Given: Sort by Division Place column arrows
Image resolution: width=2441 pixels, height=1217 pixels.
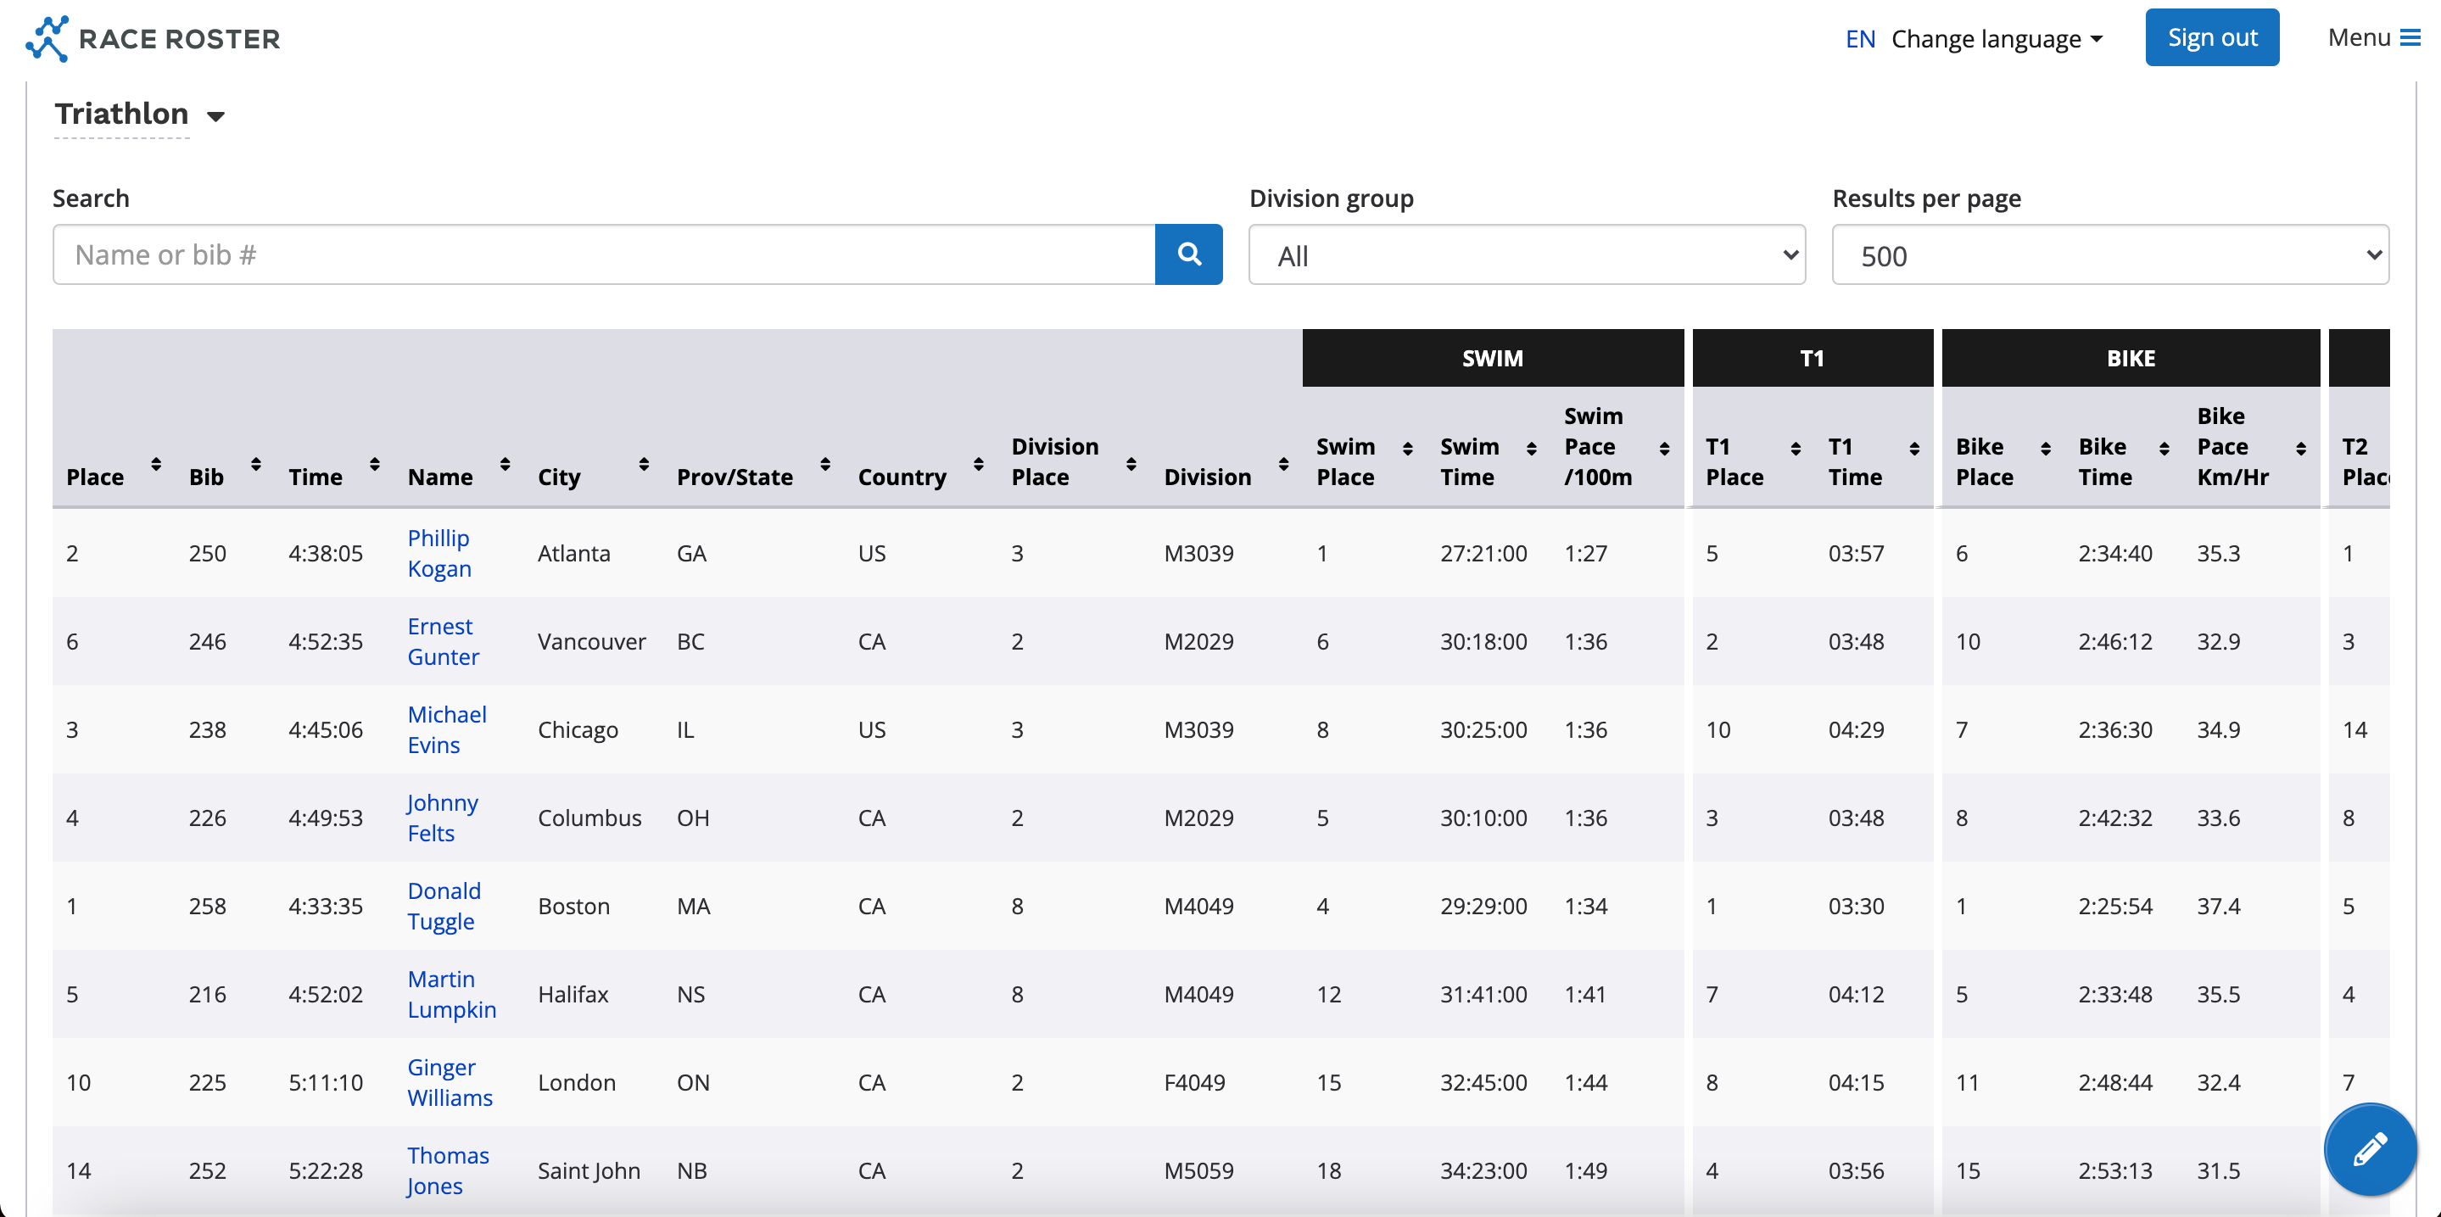Looking at the screenshot, I should click(x=1131, y=464).
